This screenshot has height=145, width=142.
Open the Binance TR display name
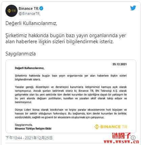(x=28, y=8)
